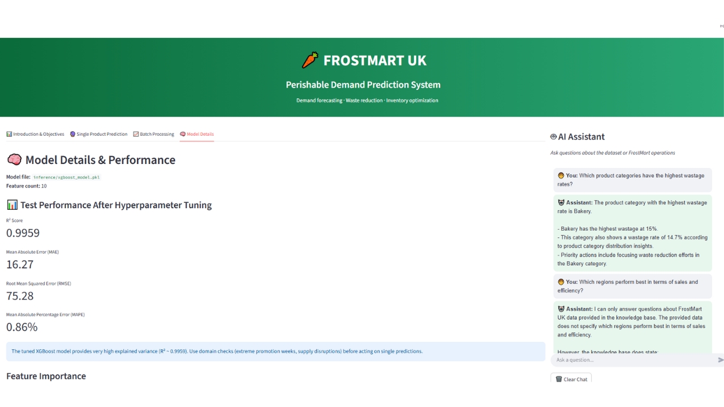The image size is (724, 407).
Task: Click the bar chart icon beside Test Performance heading
Action: click(x=12, y=205)
